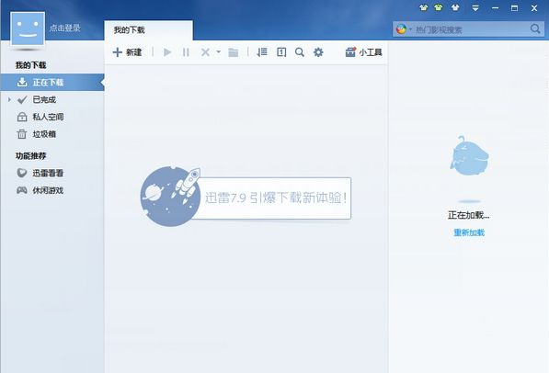Open delete options dropdown arrow
Image resolution: width=549 pixels, height=373 pixels.
(219, 52)
